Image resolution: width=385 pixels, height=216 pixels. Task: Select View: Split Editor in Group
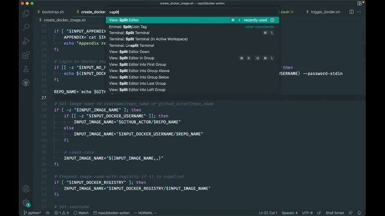[192, 58]
